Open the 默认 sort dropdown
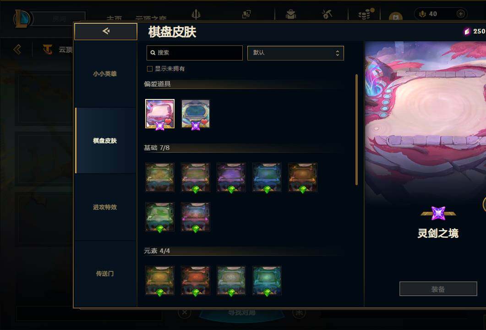 pos(295,53)
